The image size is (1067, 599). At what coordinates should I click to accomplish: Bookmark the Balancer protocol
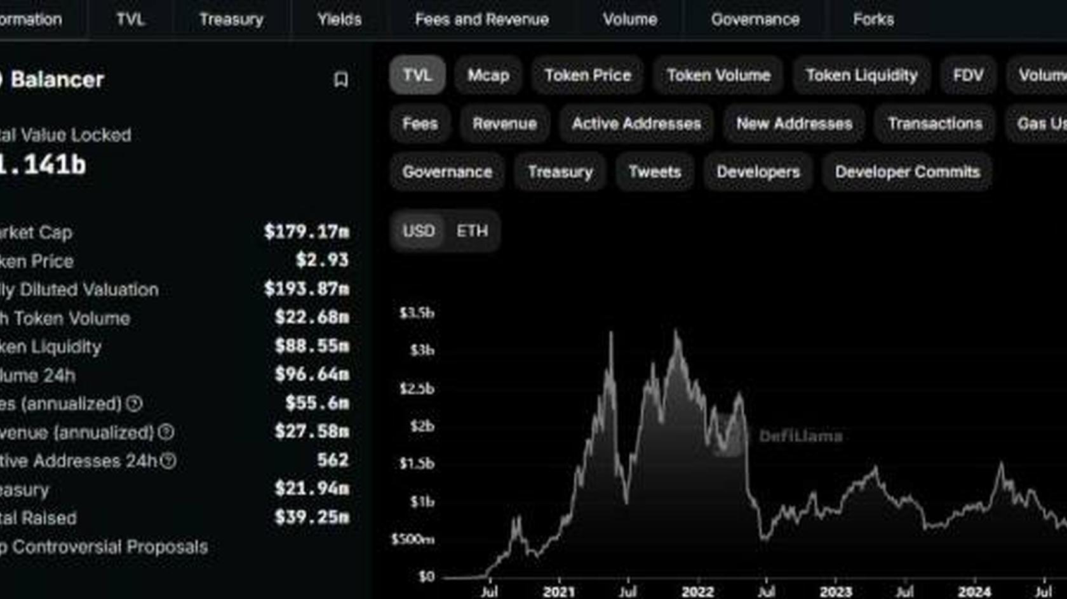[x=341, y=79]
